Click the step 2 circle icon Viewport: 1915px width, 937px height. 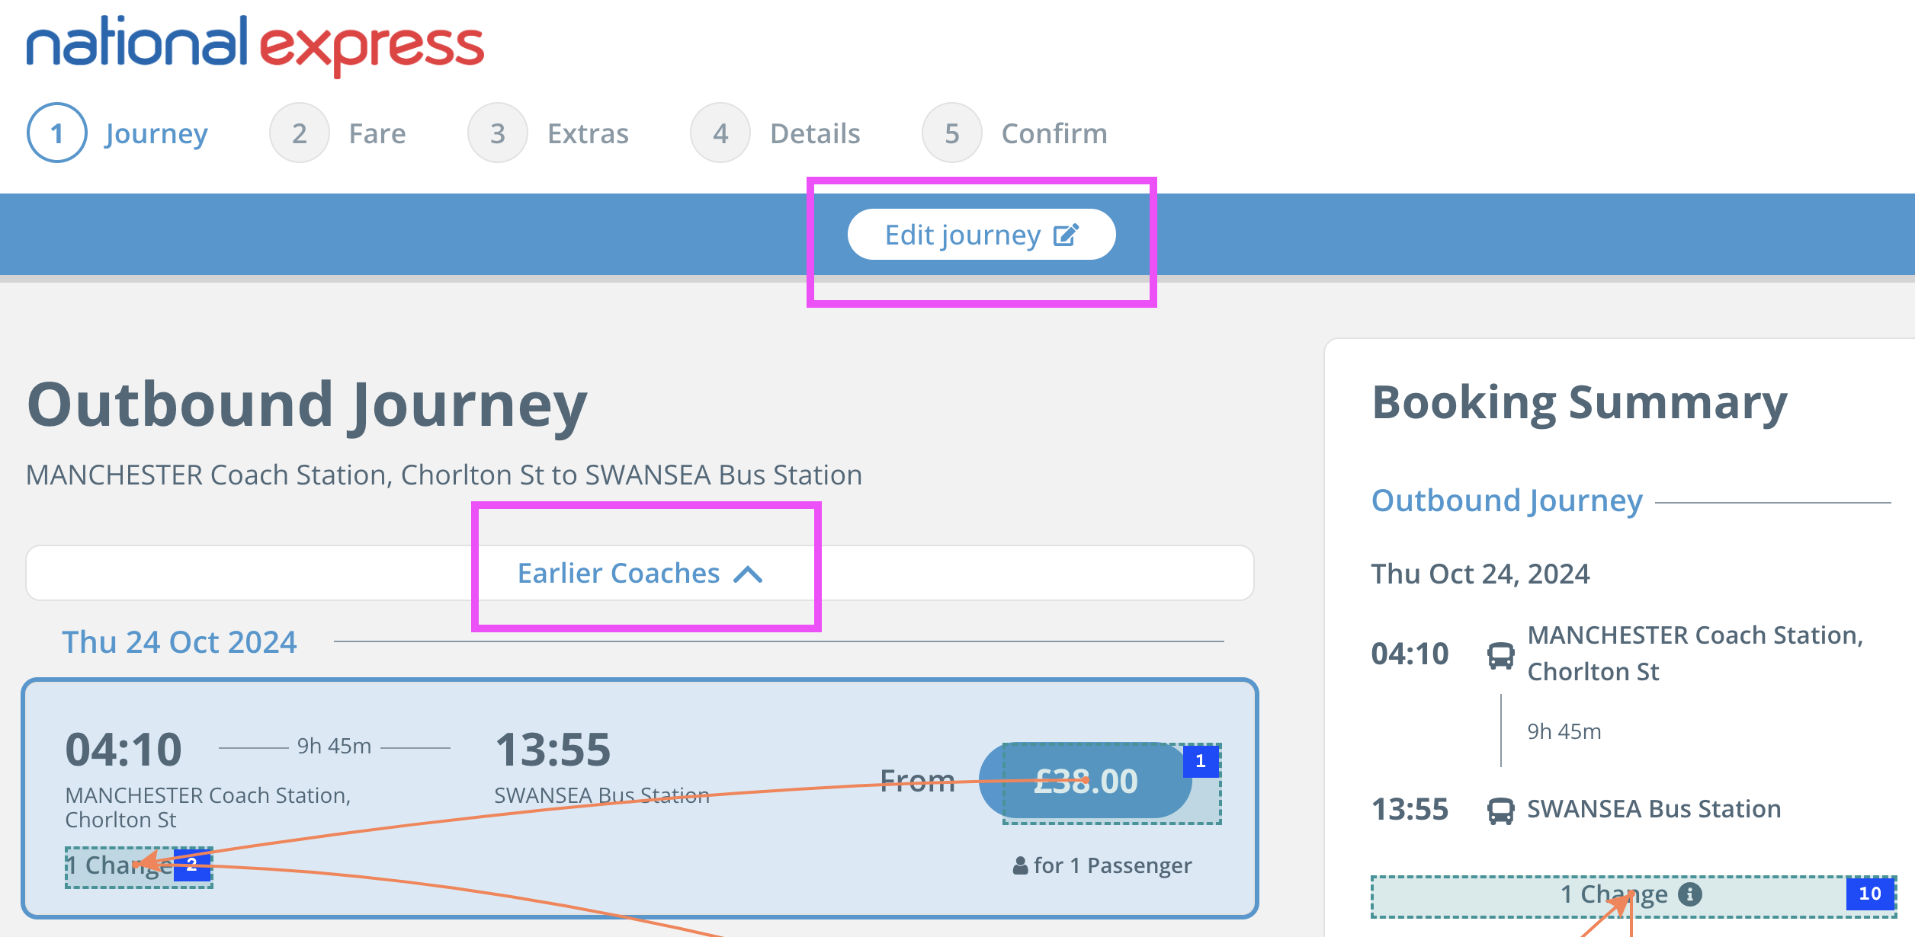pos(299,133)
